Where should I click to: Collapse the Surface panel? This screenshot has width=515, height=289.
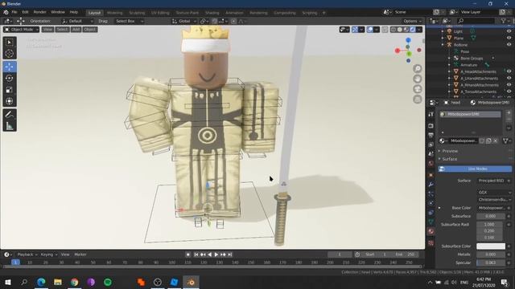pyautogui.click(x=449, y=159)
